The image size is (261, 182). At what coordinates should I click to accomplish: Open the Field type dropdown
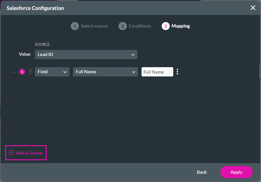pos(52,72)
